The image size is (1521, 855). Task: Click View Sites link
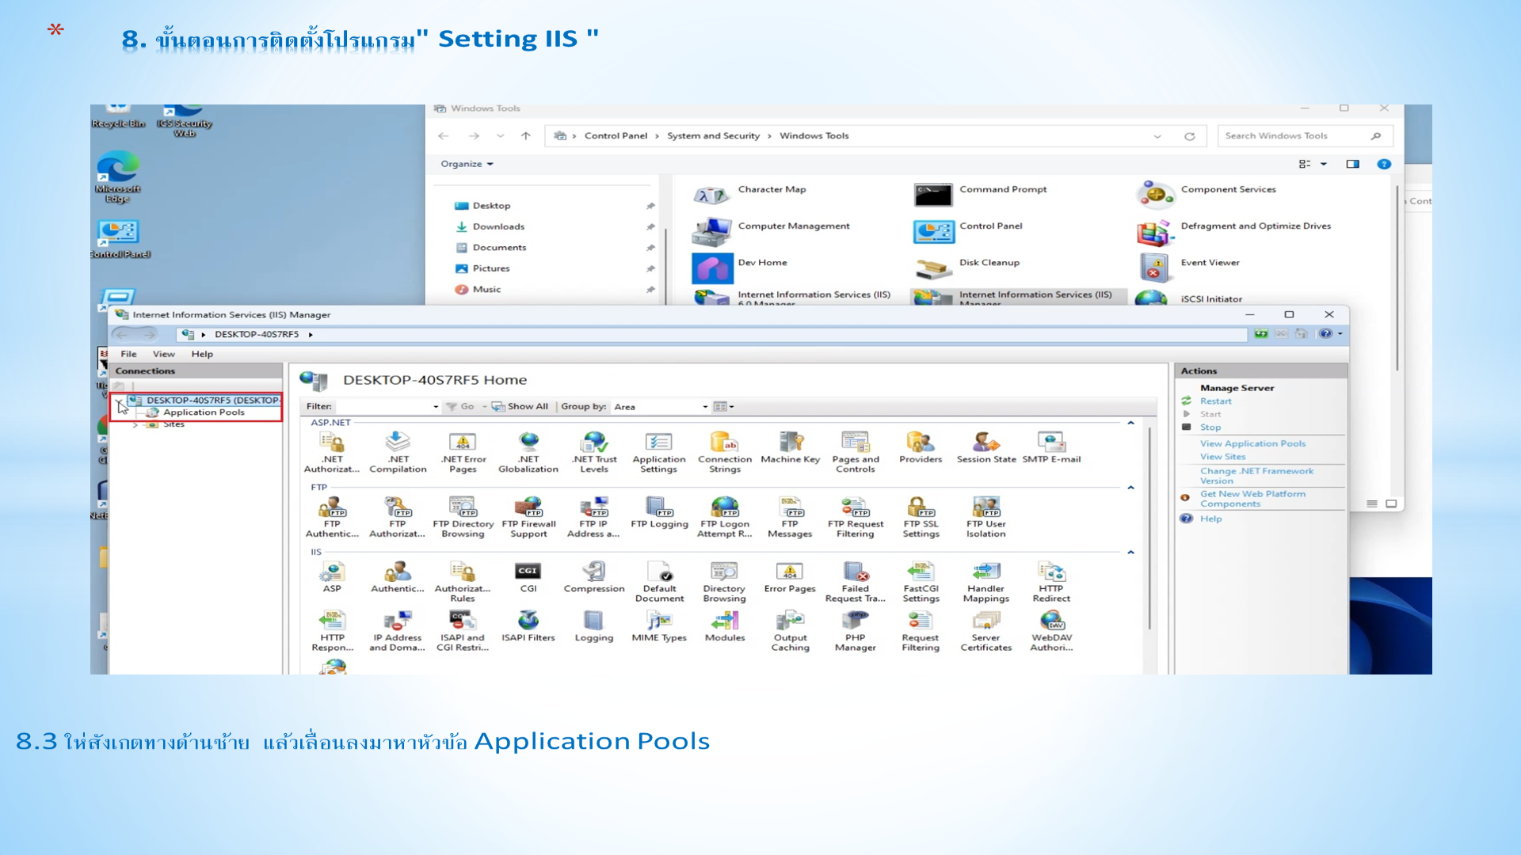[1222, 457]
